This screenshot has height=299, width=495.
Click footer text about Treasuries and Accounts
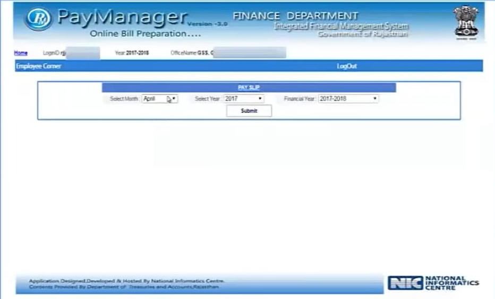tap(124, 287)
